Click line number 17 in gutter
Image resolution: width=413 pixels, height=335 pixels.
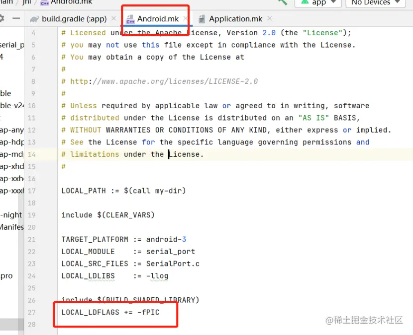pos(32,191)
